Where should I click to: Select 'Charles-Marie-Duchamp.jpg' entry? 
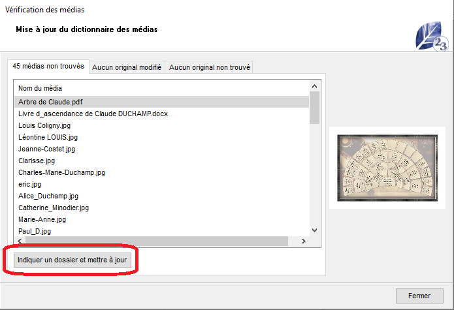pyautogui.click(x=61, y=172)
